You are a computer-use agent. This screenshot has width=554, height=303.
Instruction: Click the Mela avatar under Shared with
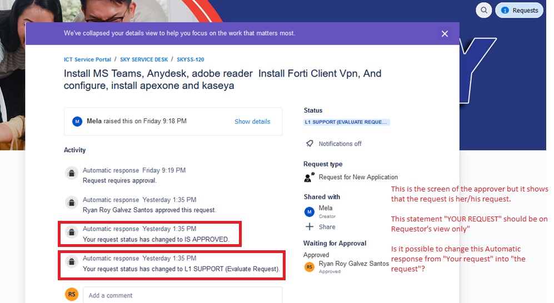(309, 211)
